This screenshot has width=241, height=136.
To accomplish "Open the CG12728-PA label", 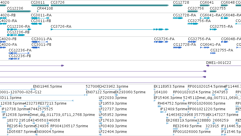I will click(x=185, y=45).
